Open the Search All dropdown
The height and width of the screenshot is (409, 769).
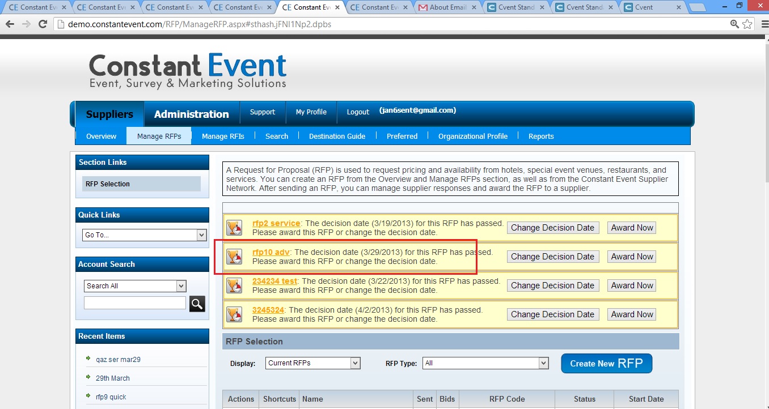point(135,286)
